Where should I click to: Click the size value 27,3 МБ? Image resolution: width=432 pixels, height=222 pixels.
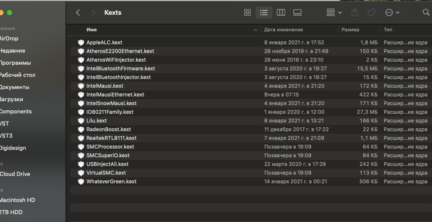367,112
